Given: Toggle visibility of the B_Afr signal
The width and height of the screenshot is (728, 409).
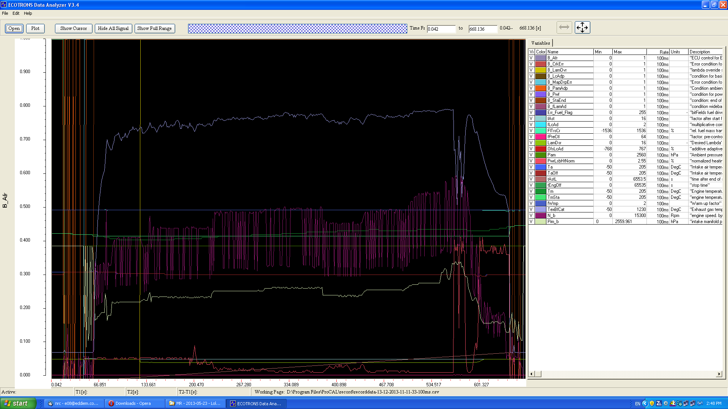Looking at the screenshot, I should pos(531,58).
